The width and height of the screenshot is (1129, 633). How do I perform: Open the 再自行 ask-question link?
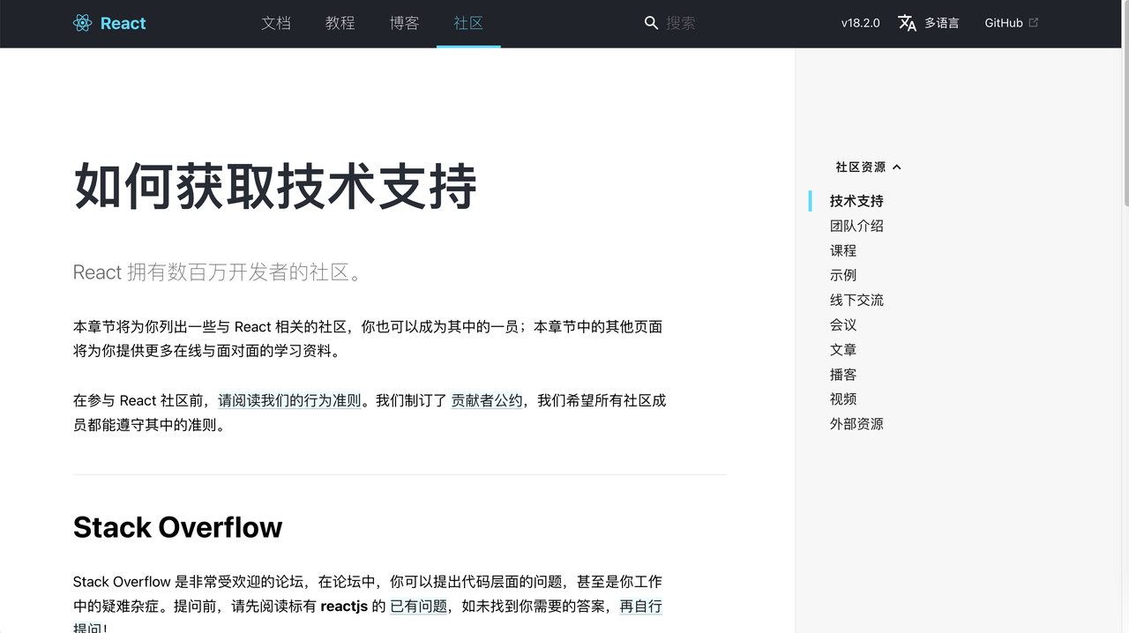tap(641, 607)
